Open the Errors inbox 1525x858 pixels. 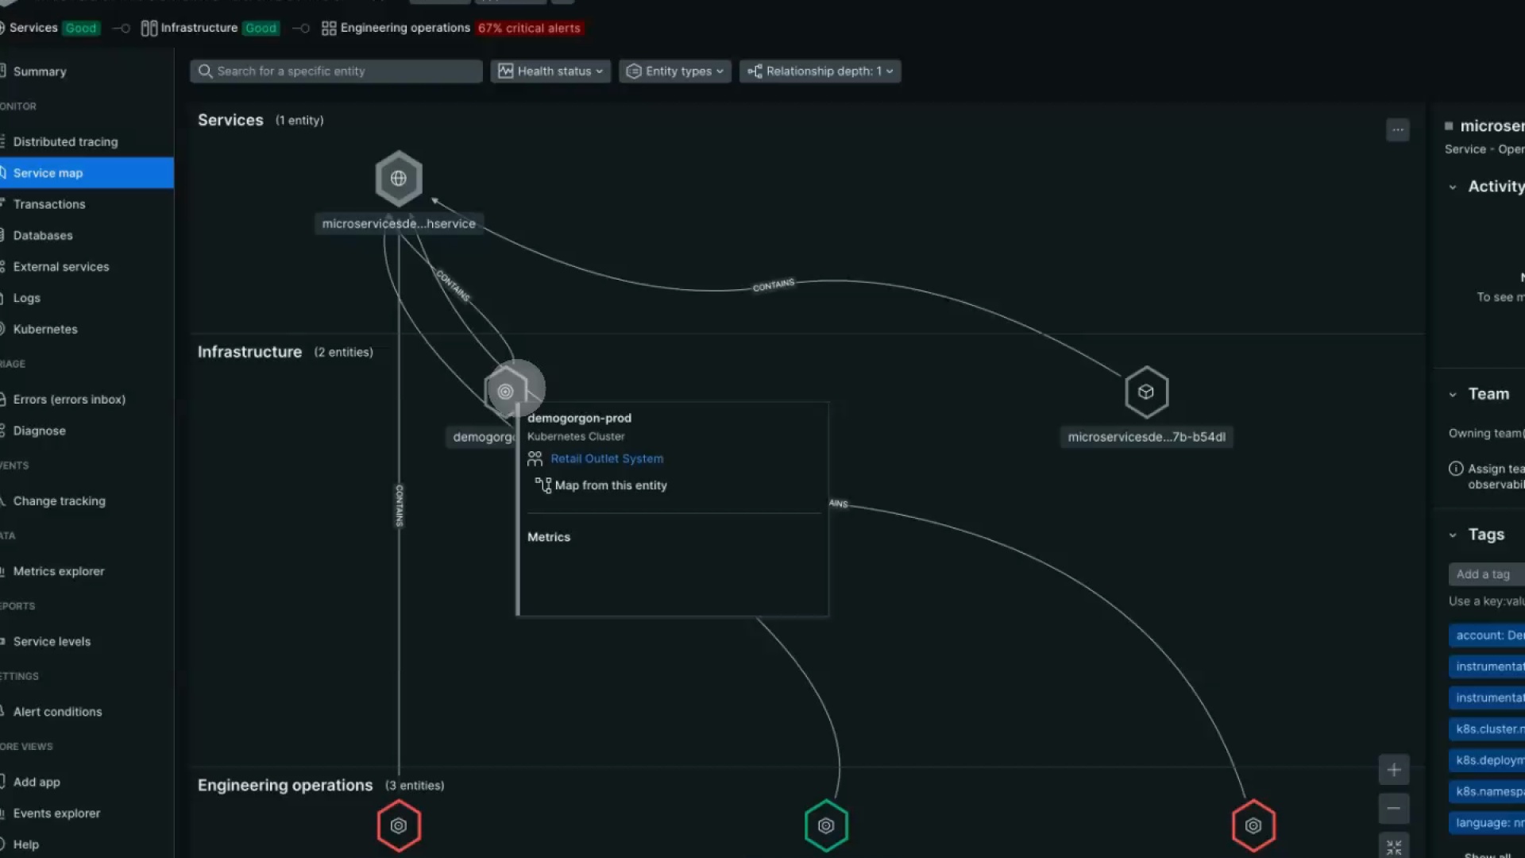(69, 399)
